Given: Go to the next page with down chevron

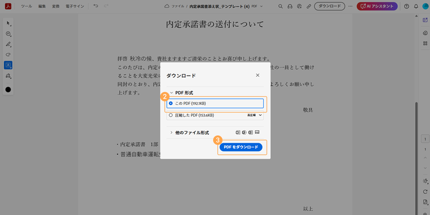Looking at the screenshot, I should (425, 168).
